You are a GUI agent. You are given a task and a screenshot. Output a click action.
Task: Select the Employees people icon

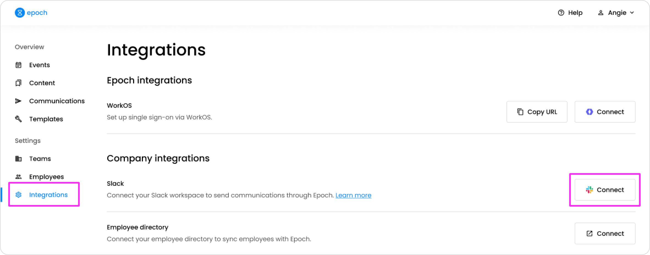click(18, 177)
